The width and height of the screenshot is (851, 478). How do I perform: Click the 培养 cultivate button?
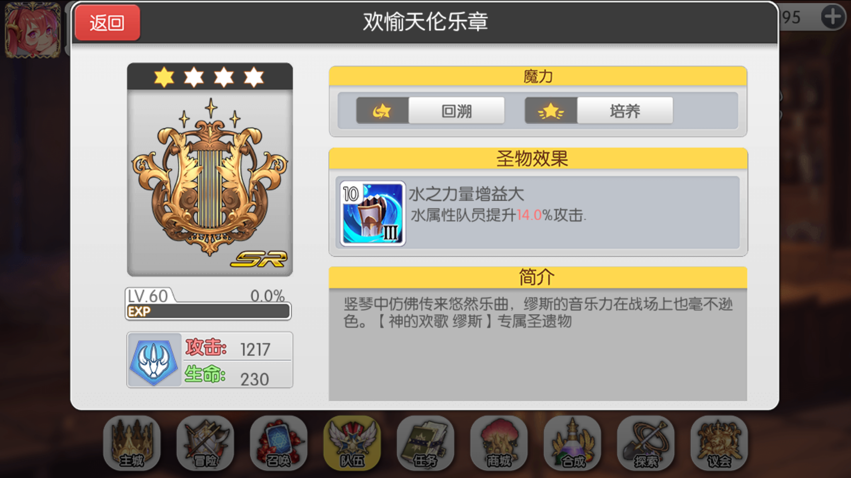[x=625, y=111]
